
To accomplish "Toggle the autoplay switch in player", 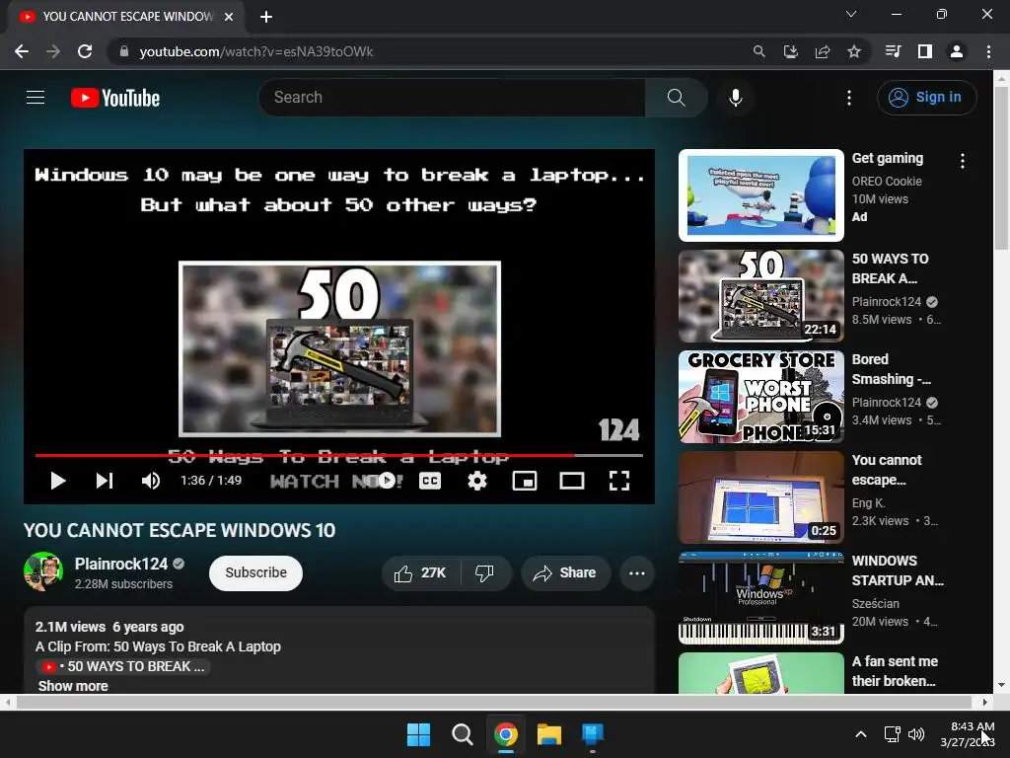I will pos(387,481).
